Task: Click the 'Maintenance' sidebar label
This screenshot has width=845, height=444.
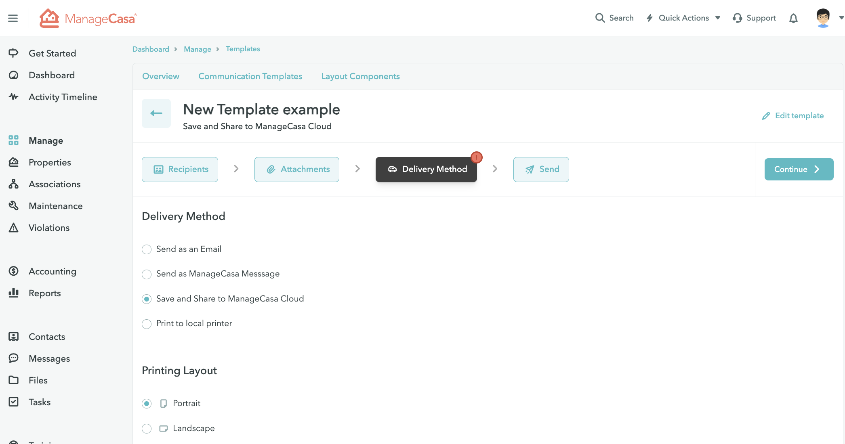Action: [x=56, y=206]
